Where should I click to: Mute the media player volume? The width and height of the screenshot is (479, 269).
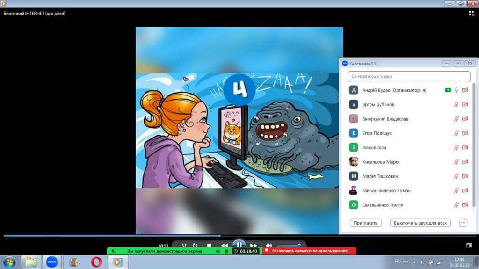click(269, 246)
